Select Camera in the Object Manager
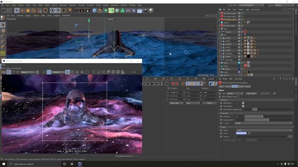 click(228, 32)
